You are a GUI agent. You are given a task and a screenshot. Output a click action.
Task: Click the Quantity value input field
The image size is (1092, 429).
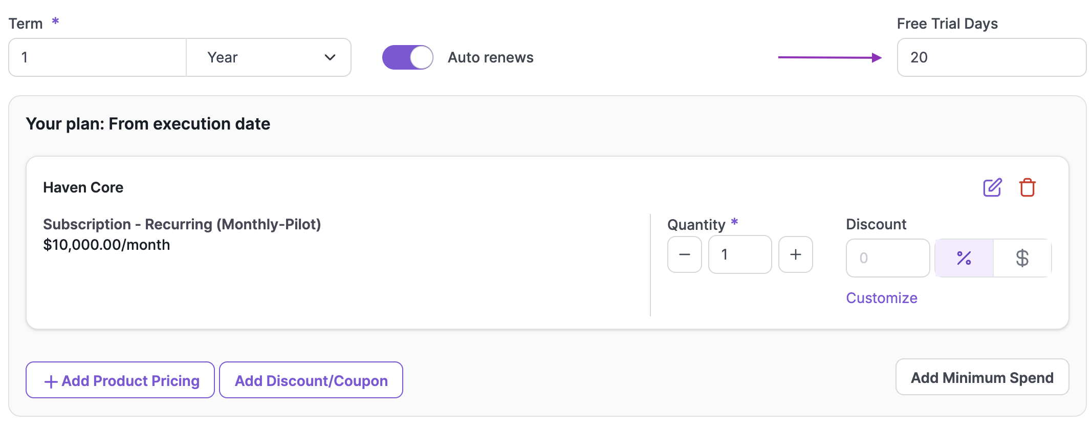point(739,254)
